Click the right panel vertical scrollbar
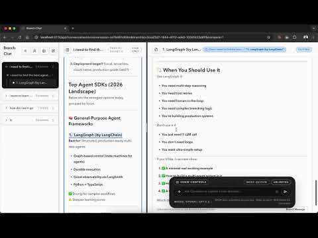Viewport: 318px width, 238px height. pyautogui.click(x=316, y=192)
